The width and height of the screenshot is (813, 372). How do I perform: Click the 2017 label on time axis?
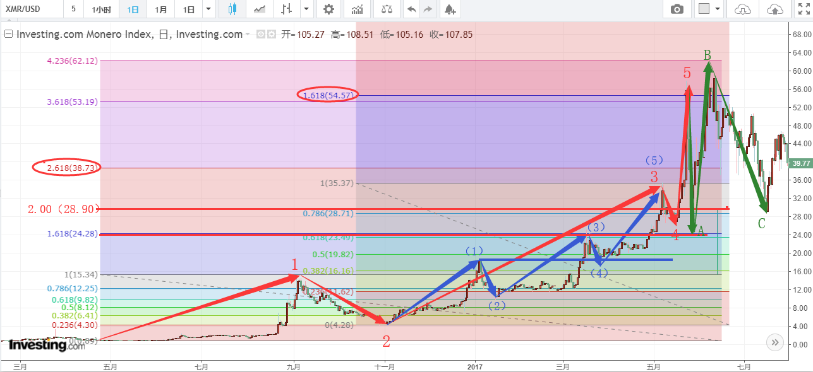click(474, 366)
